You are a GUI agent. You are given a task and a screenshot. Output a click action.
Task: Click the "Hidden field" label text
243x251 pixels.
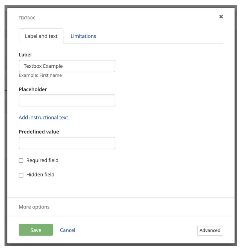pyautogui.click(x=40, y=175)
